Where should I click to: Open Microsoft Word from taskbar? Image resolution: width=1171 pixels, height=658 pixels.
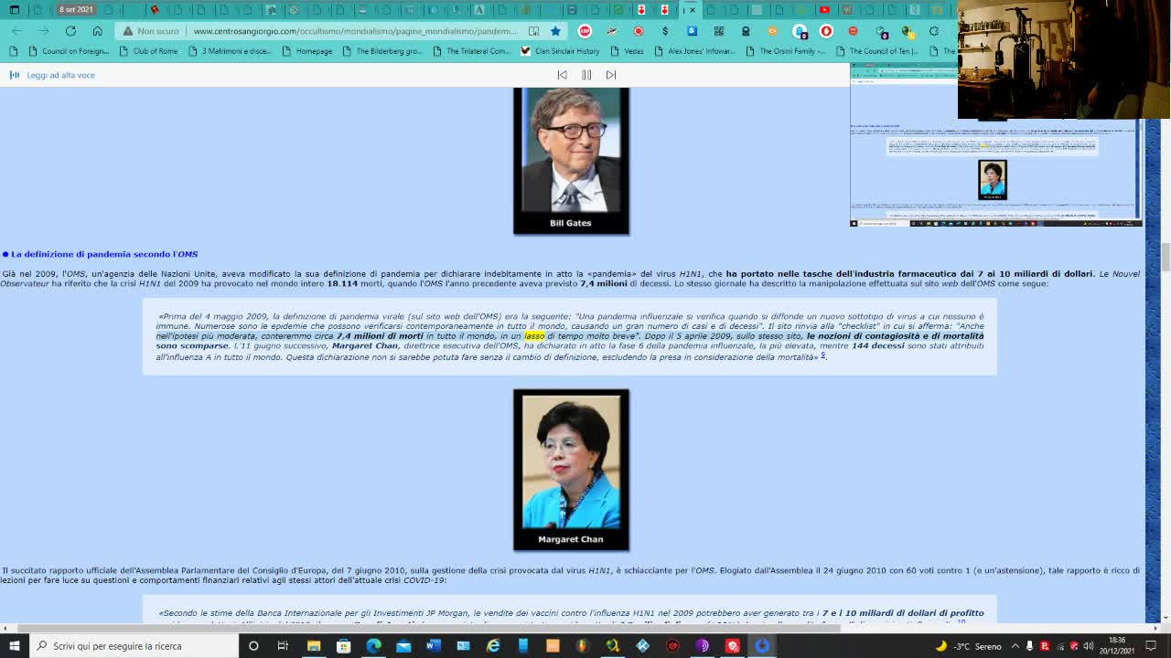[433, 646]
